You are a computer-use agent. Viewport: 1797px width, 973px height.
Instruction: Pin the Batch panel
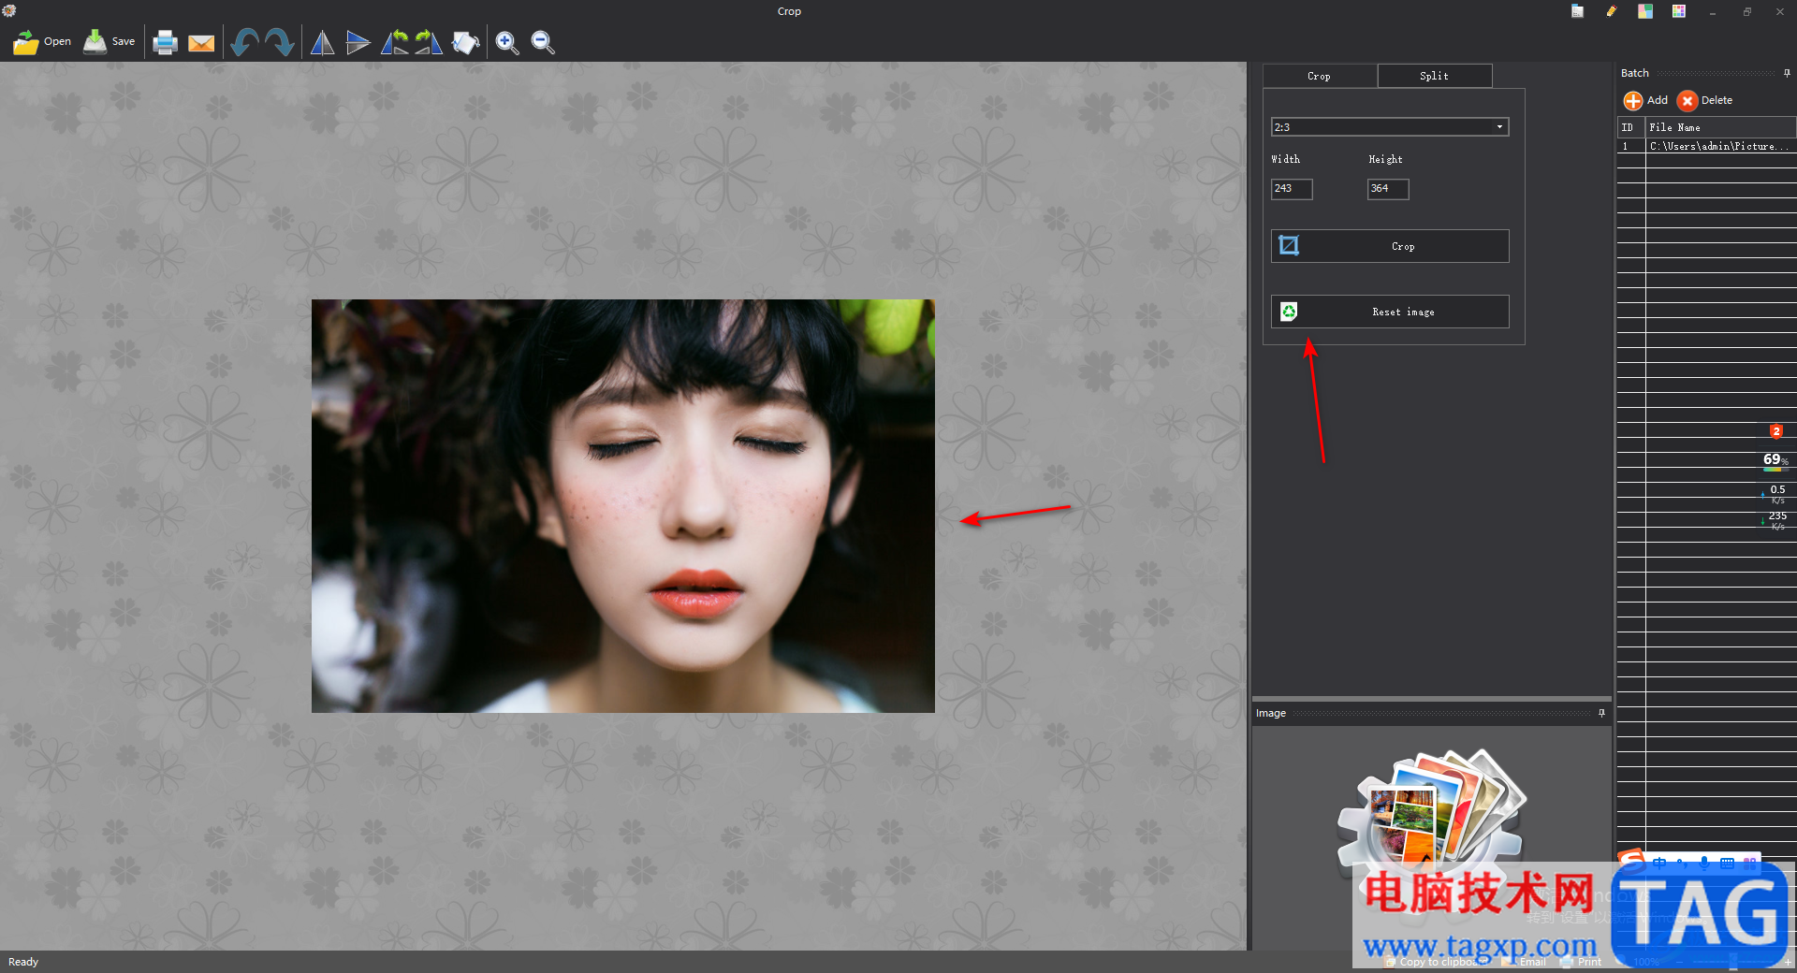1787,73
